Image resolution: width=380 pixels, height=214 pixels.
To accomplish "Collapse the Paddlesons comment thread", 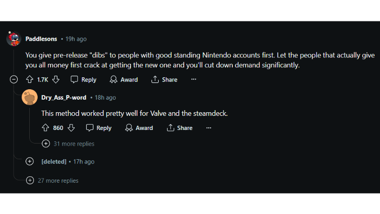I will click(14, 79).
